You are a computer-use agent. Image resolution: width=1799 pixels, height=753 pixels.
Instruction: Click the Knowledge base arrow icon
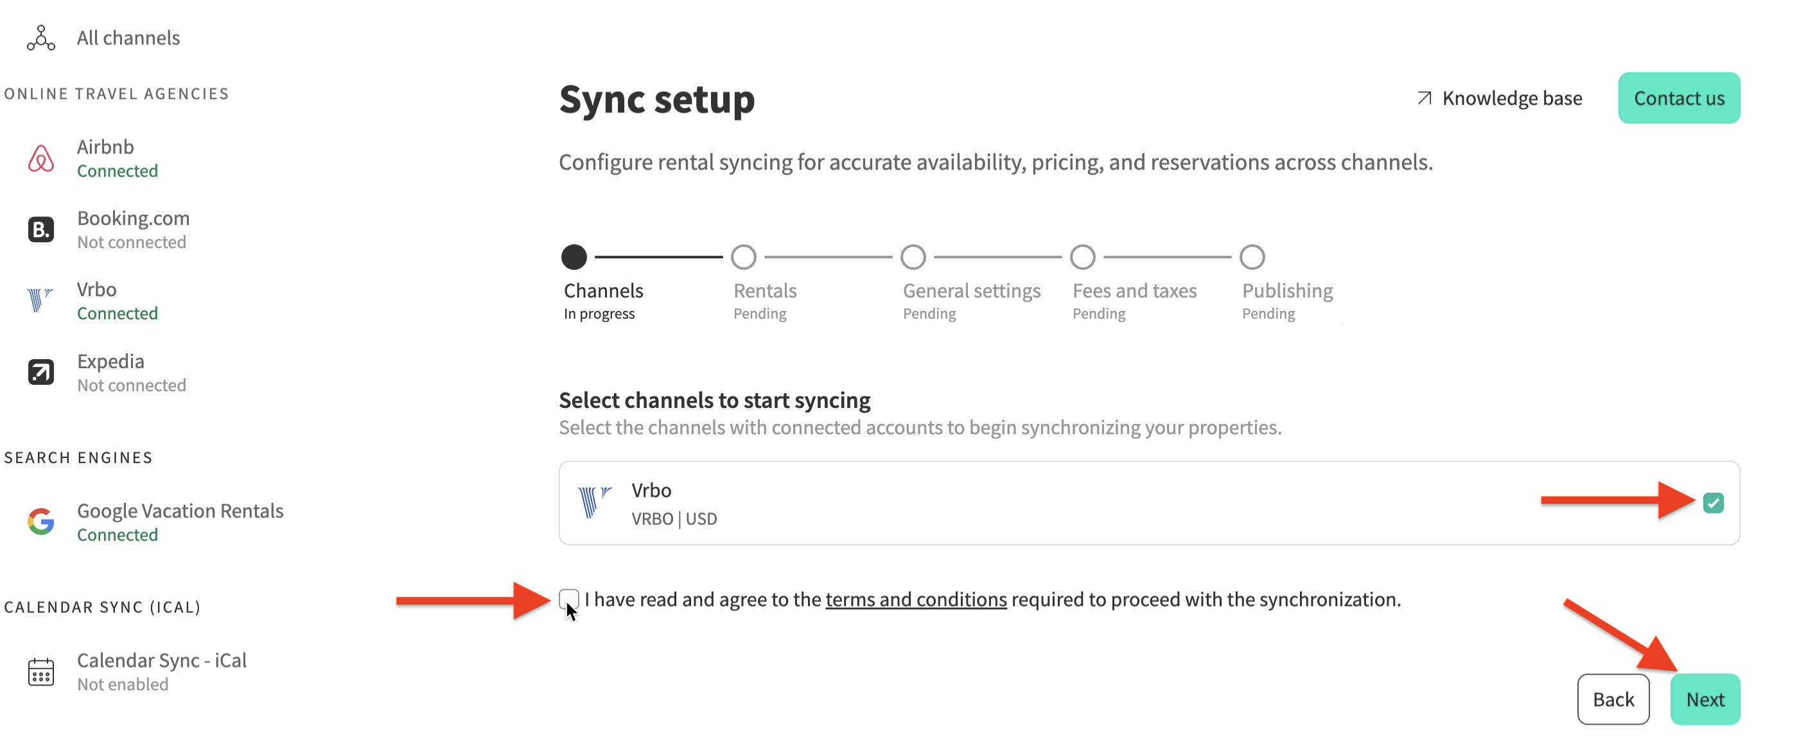(x=1424, y=98)
